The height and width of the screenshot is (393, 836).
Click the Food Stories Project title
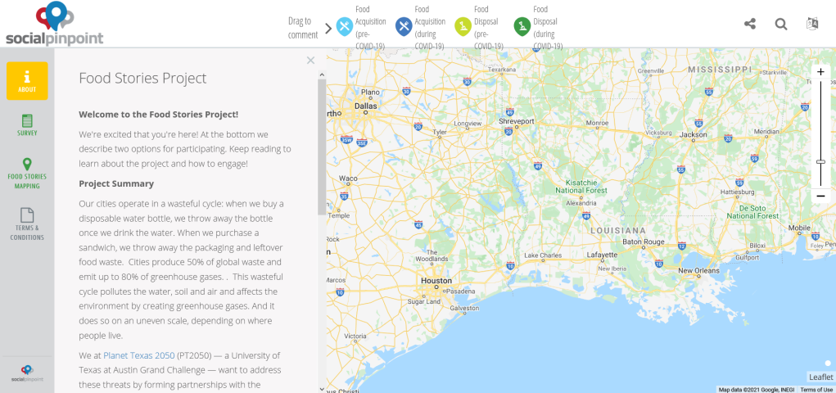click(142, 78)
